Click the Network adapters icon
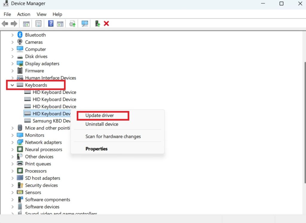 click(x=20, y=142)
